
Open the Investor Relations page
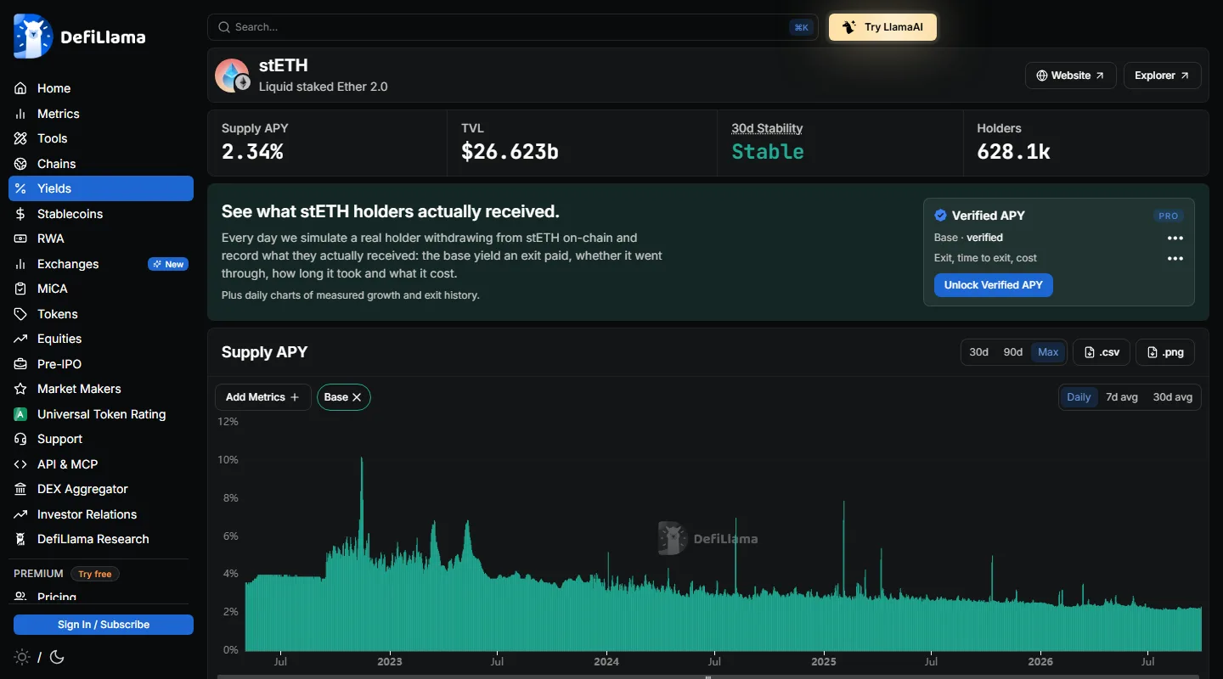tap(101, 514)
